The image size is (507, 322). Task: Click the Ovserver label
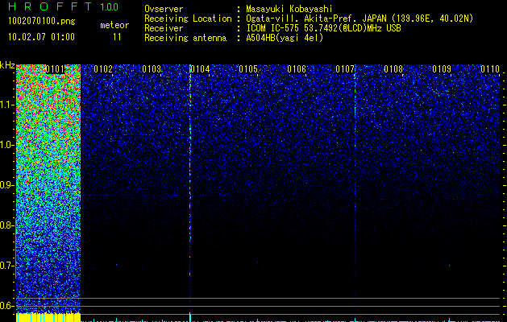point(164,9)
